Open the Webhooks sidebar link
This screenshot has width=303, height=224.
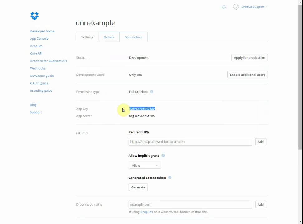point(38,68)
